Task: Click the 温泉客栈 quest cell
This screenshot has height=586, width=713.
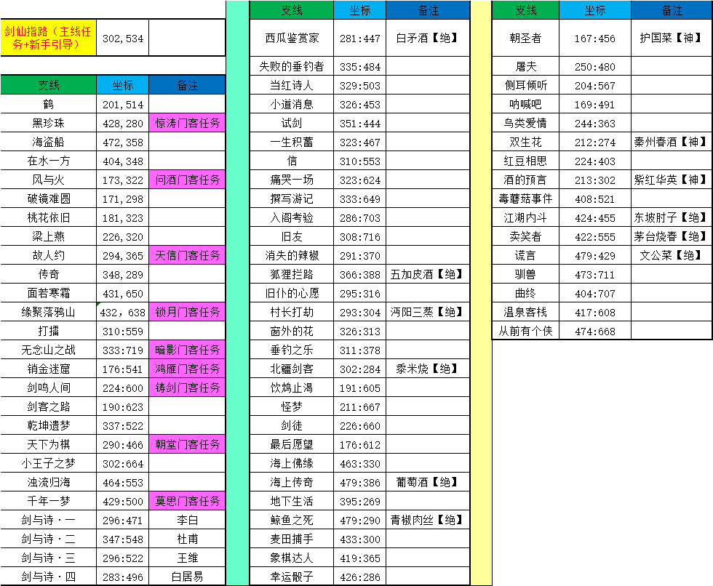Action: pyautogui.click(x=525, y=313)
